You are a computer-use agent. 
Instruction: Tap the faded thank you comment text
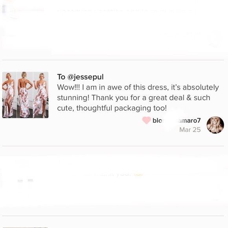click(x=112, y=174)
